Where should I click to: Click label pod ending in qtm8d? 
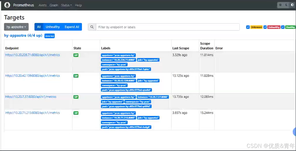(x=126, y=90)
